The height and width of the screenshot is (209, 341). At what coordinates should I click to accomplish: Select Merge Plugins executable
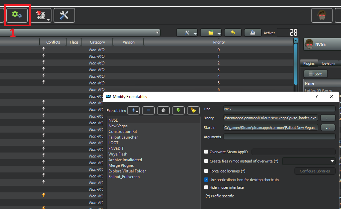pos(154,165)
